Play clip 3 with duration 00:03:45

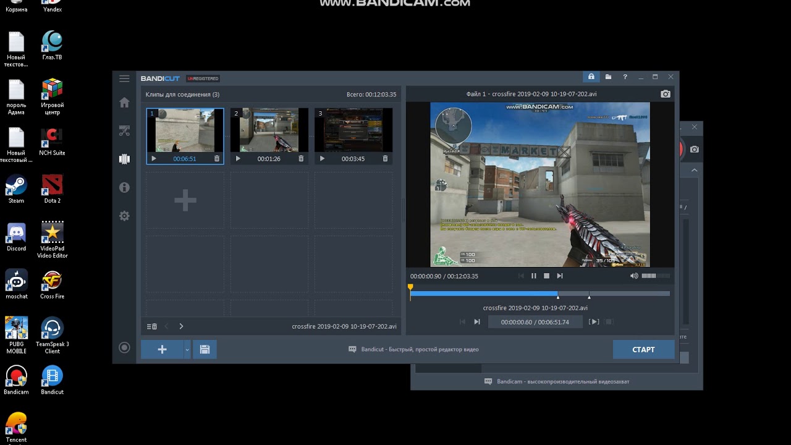(x=322, y=159)
